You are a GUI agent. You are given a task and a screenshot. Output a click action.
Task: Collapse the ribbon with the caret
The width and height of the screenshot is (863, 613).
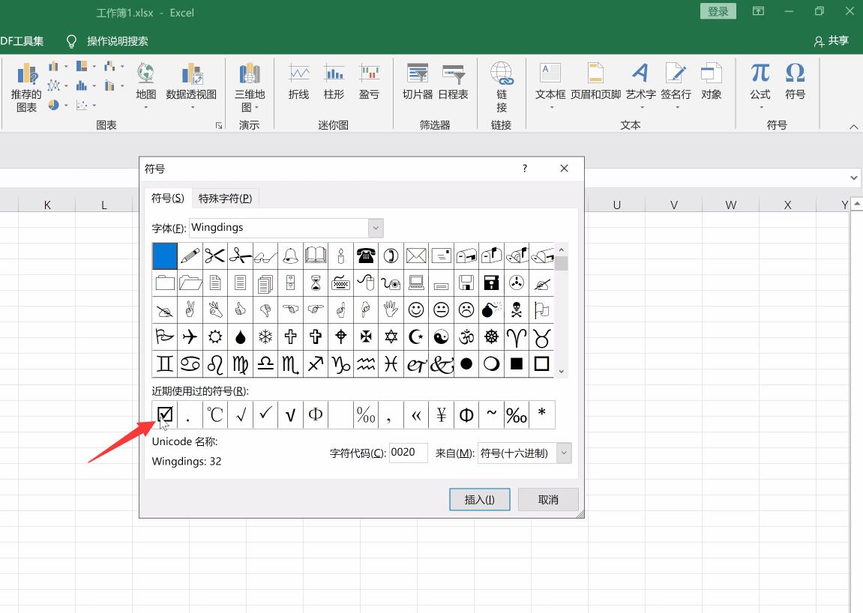point(854,127)
